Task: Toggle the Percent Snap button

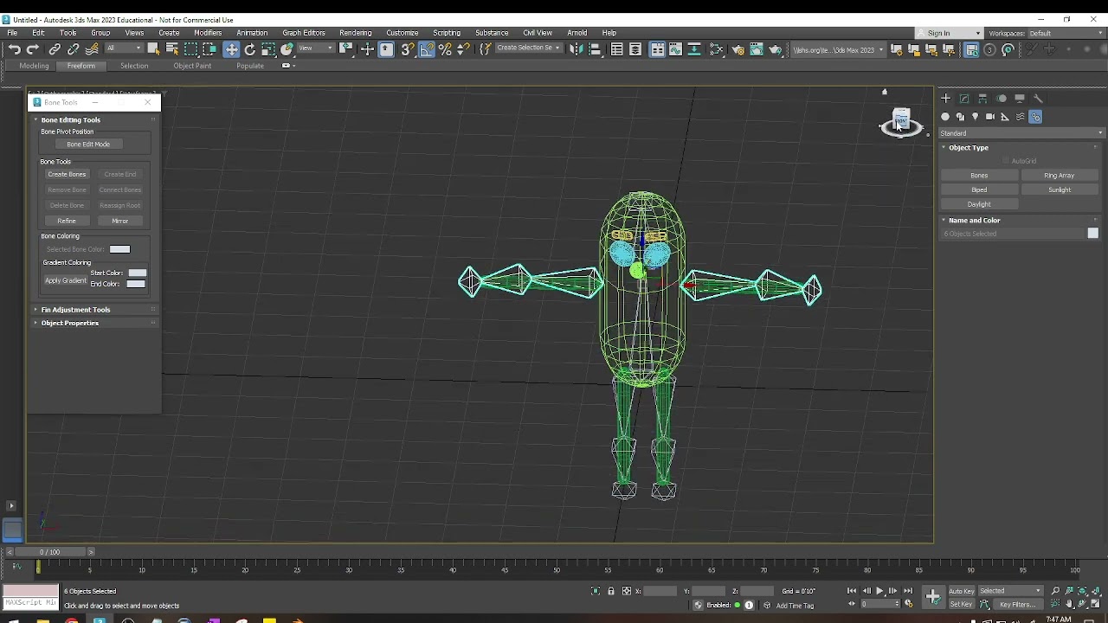Action: coord(445,49)
